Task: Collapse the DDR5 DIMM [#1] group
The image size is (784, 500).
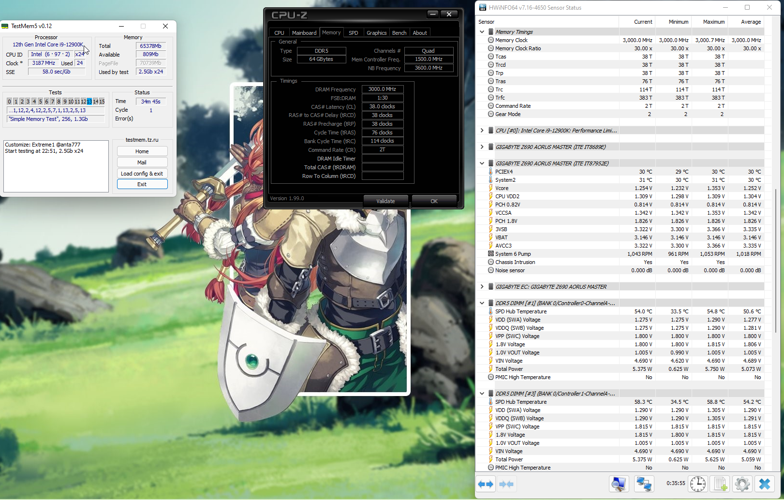Action: 482,303
